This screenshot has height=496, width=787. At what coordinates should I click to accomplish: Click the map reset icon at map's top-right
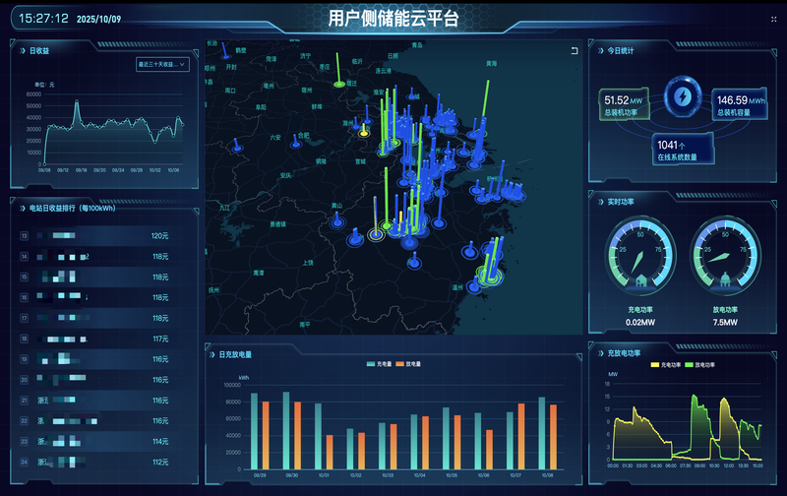(574, 50)
